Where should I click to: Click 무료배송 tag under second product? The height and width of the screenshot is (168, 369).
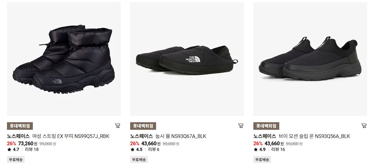click(139, 159)
